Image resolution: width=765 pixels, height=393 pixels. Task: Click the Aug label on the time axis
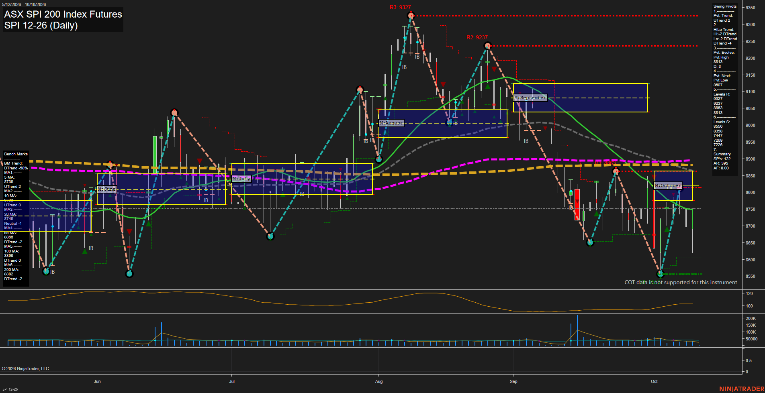point(379,381)
